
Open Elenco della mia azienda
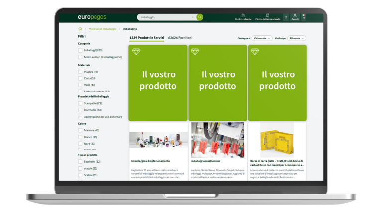[x=267, y=17]
